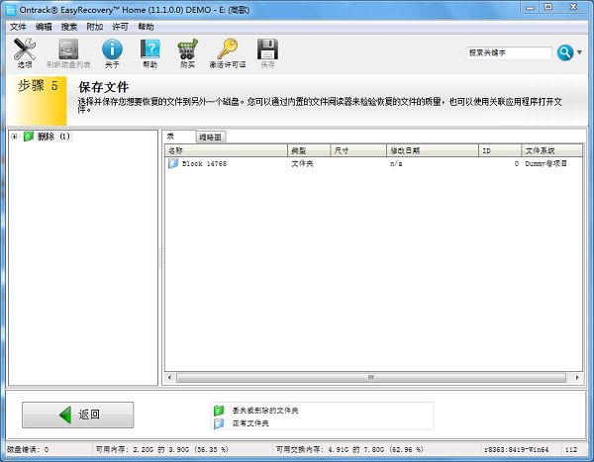Click the scrollbar left arrow
The image size is (594, 462).
(x=169, y=378)
